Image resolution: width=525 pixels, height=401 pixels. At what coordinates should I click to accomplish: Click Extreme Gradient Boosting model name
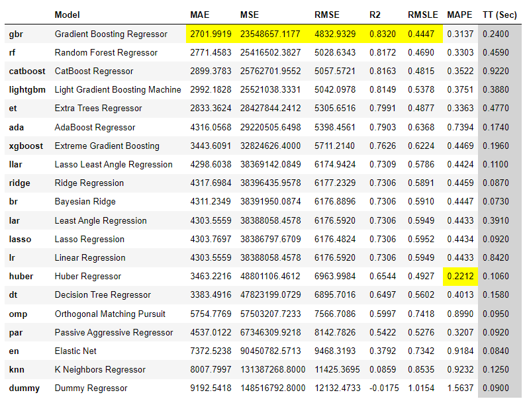click(x=107, y=146)
